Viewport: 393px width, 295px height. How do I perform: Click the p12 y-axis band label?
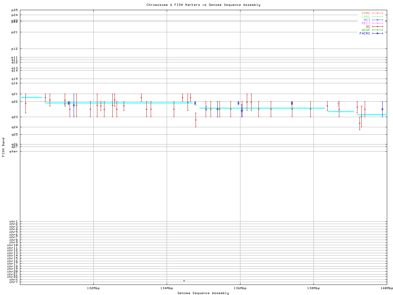[x=14, y=49]
